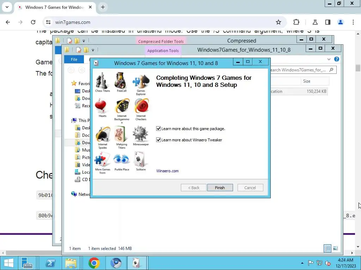Open File Explorer taskbar icon
361x270 pixels.
click(71, 263)
